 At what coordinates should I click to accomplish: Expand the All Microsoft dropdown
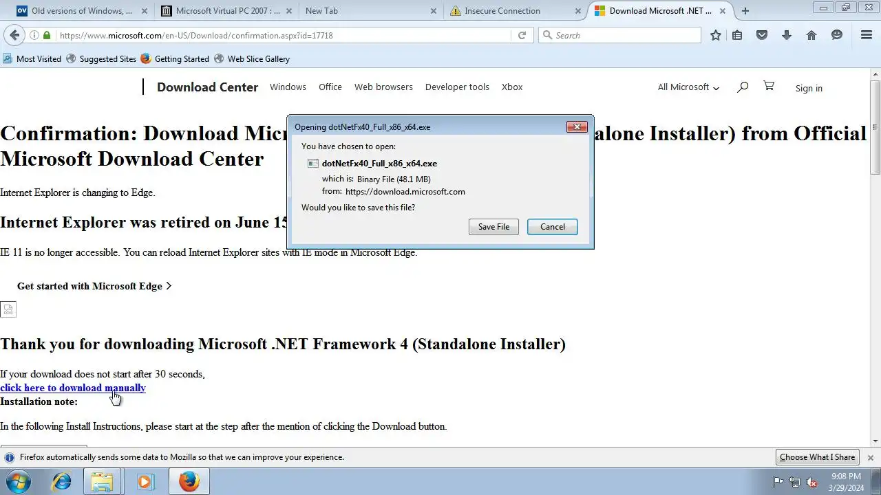pyautogui.click(x=688, y=87)
